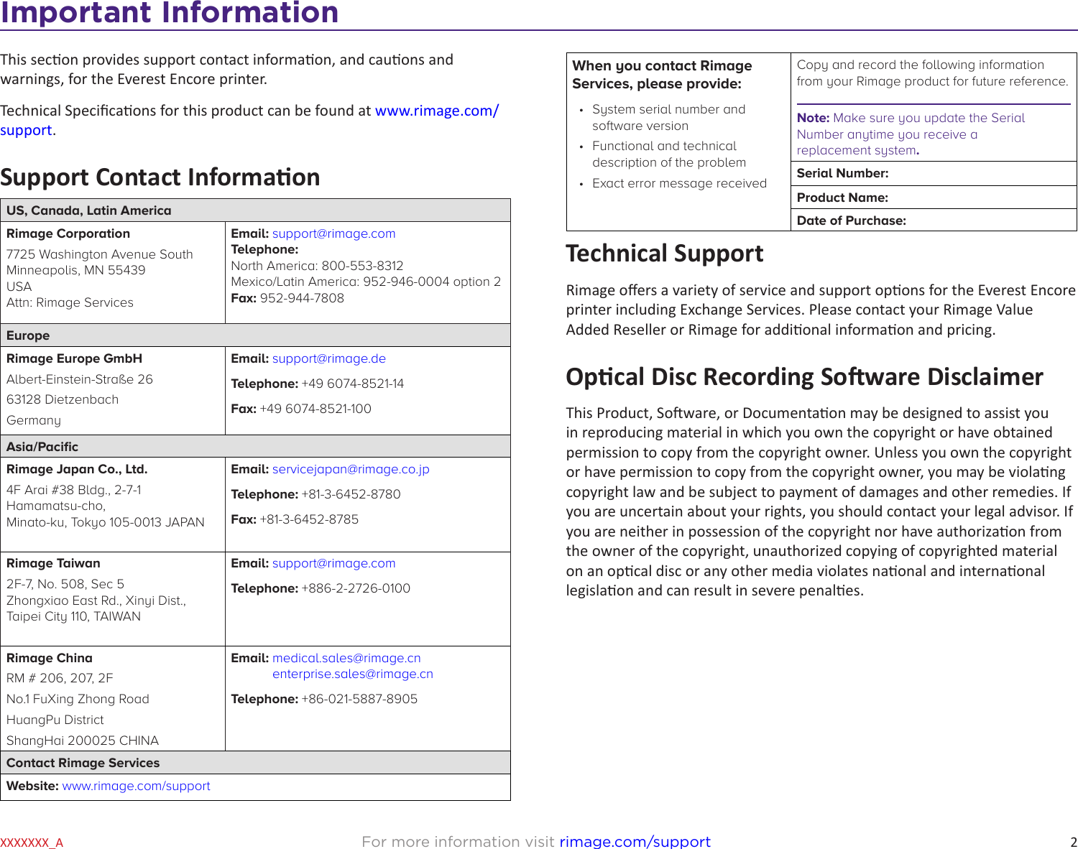Select the US, Canada, Latin America row header

click(x=255, y=210)
